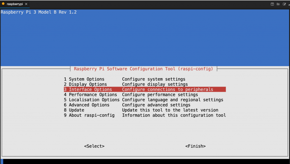Click the edit (pencil) icon in the top bar
Viewport: 290px width, 164px height.
click(x=284, y=4)
